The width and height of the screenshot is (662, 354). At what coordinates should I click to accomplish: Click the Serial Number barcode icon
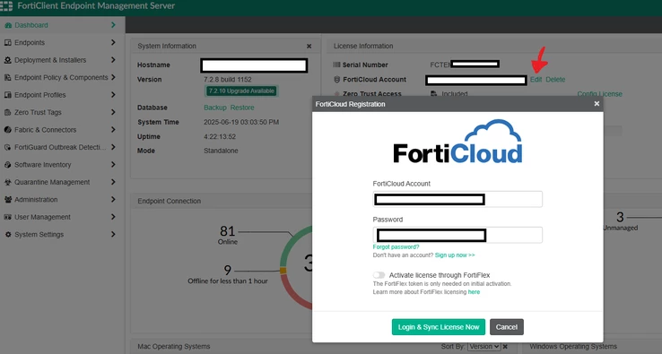336,65
